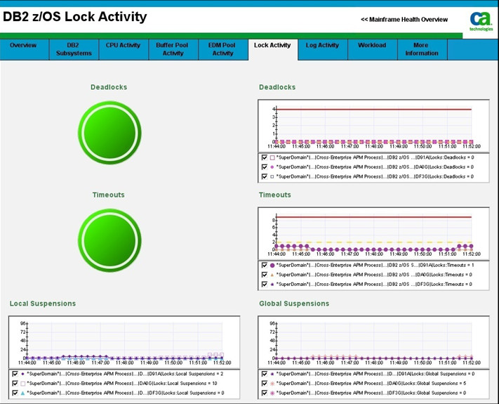Screen dimensions: 499x404
Task: Click DA0G Timeouts legend orange triangle marker
Action: tap(272, 275)
